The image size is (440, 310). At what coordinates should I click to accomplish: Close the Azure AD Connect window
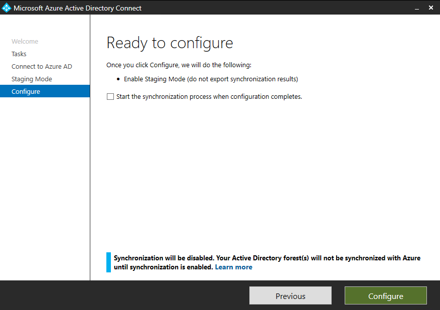[x=431, y=8]
